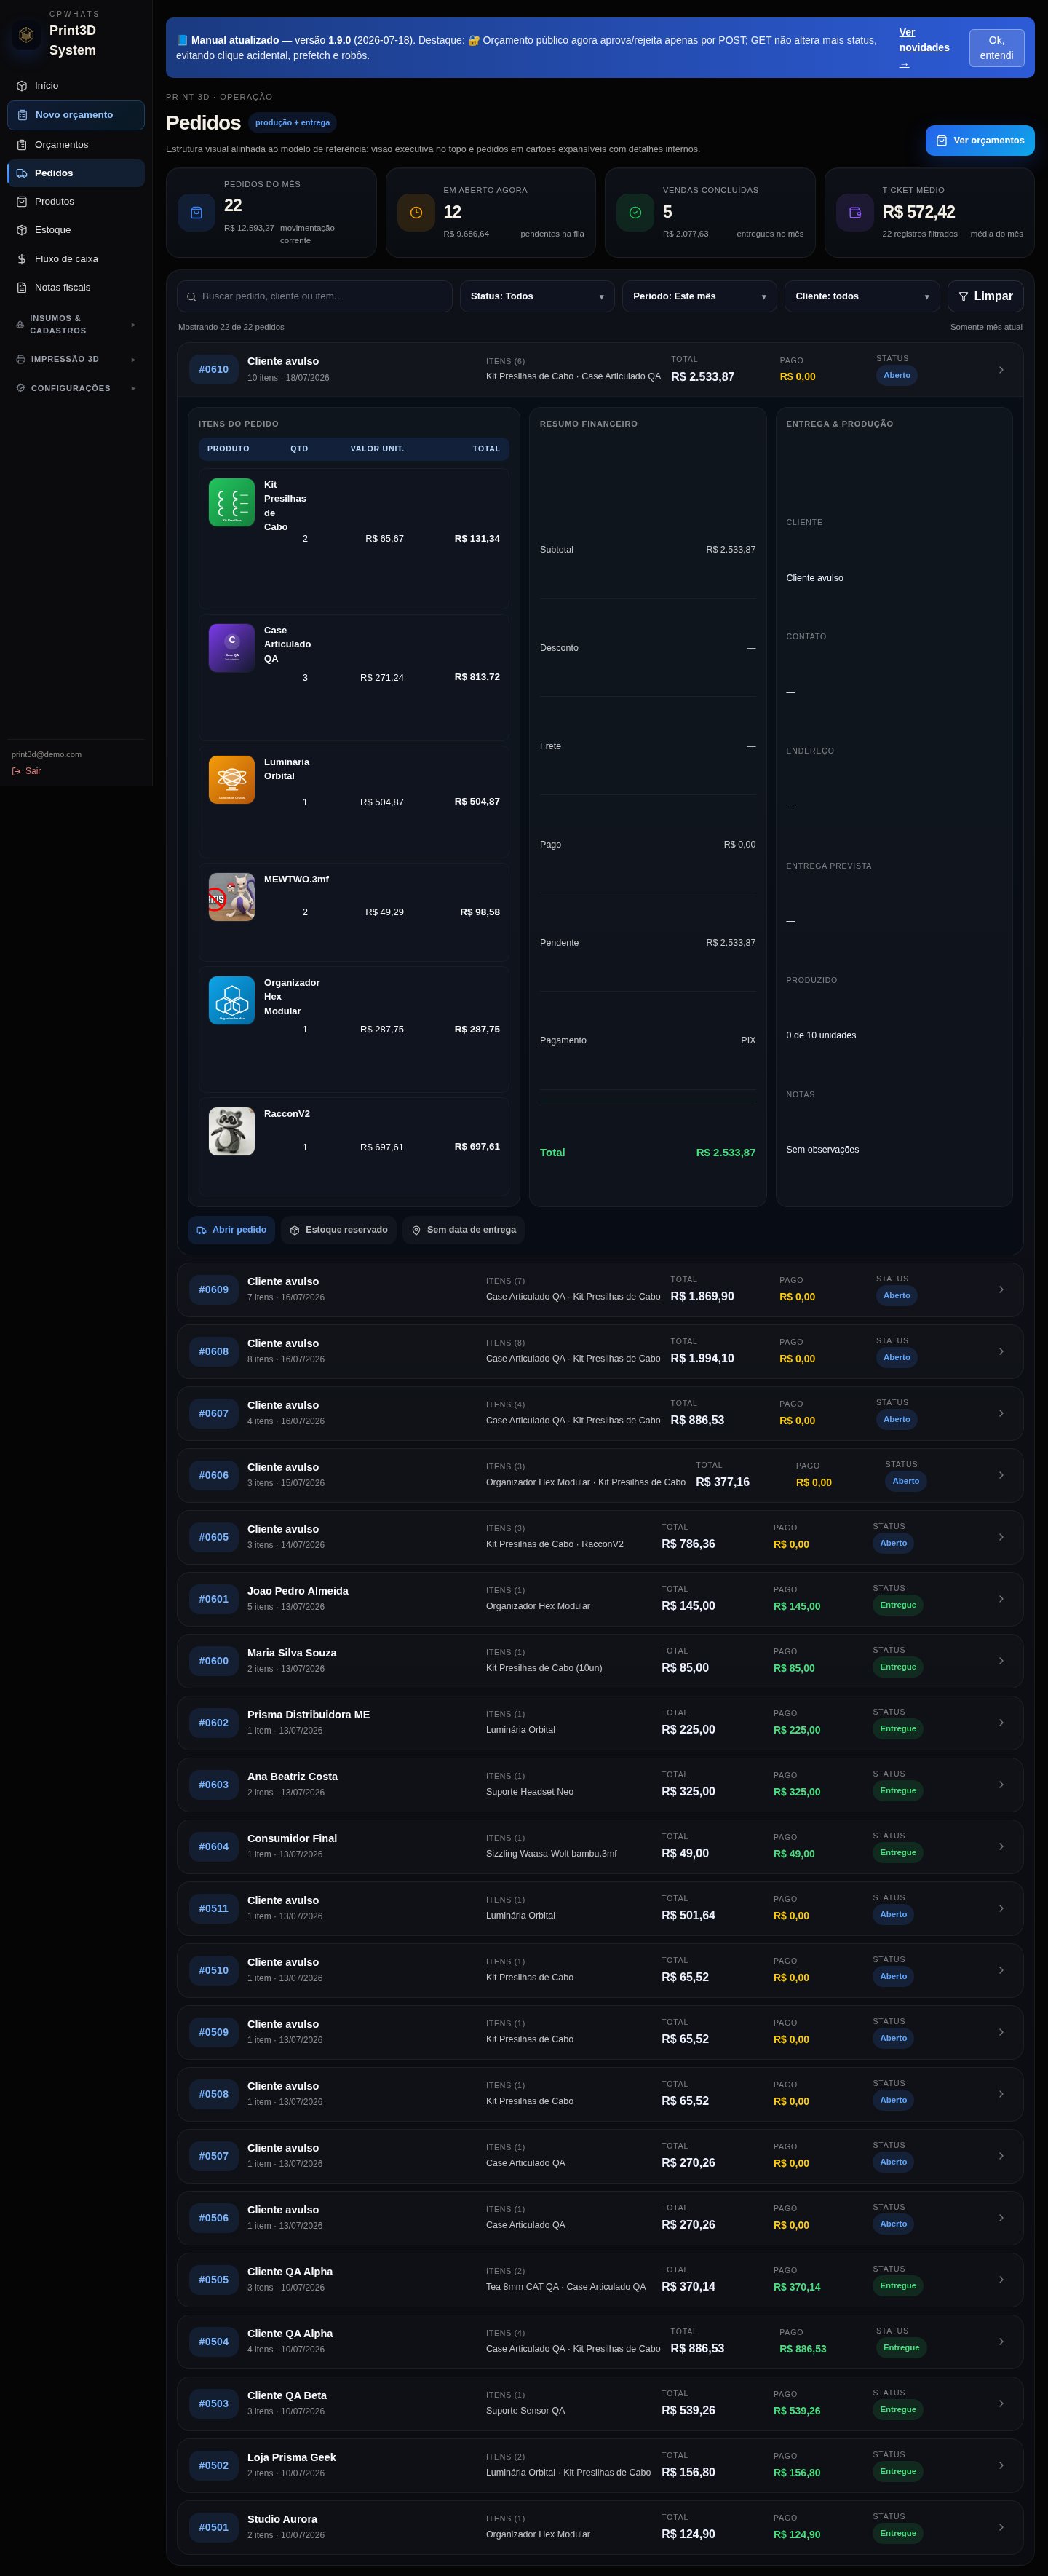Expand the Insumos & Cadastros section
Image resolution: width=1048 pixels, height=2576 pixels.
coord(75,324)
